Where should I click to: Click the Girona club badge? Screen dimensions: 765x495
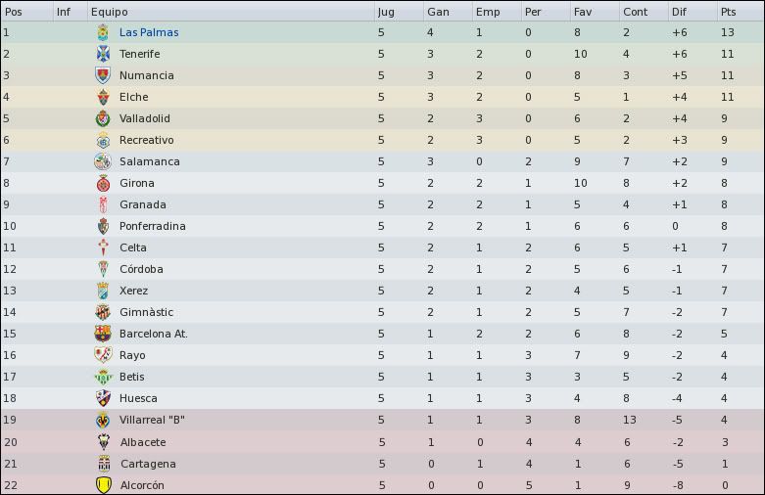103,183
